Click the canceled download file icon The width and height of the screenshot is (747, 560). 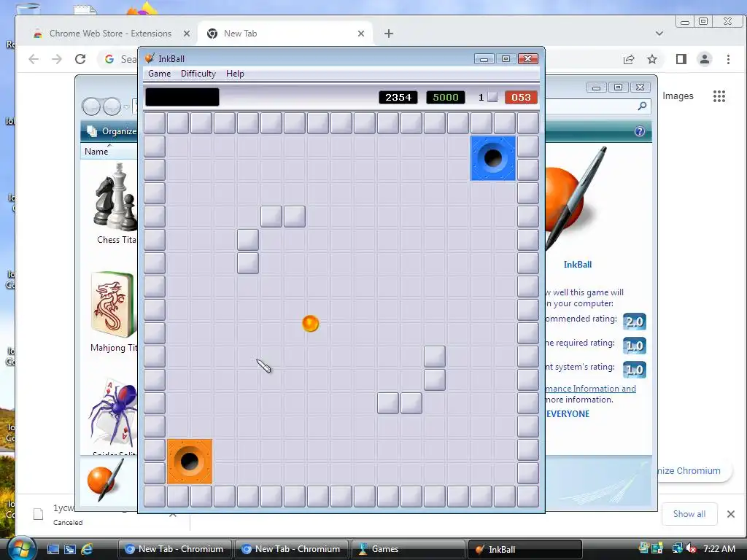pyautogui.click(x=39, y=514)
